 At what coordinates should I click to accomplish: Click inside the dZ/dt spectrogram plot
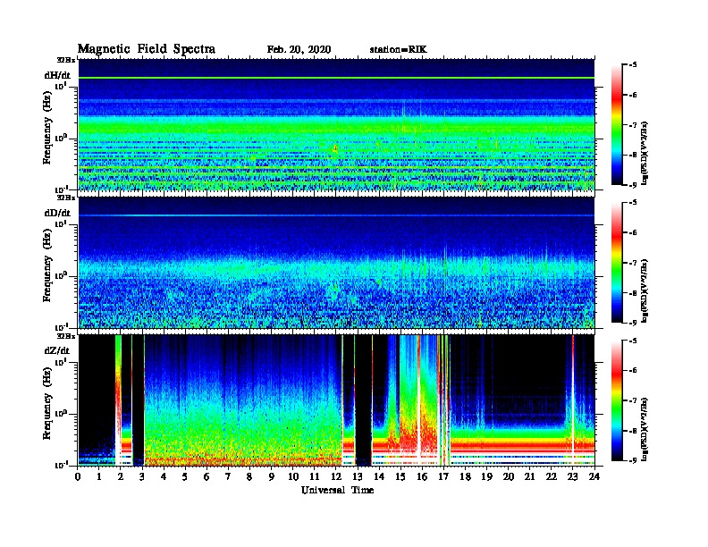(x=336, y=400)
